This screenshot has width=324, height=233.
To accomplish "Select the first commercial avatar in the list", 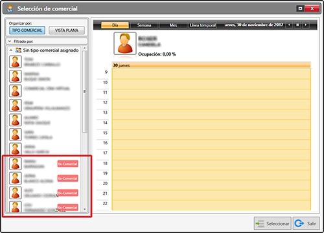I will point(16,61).
